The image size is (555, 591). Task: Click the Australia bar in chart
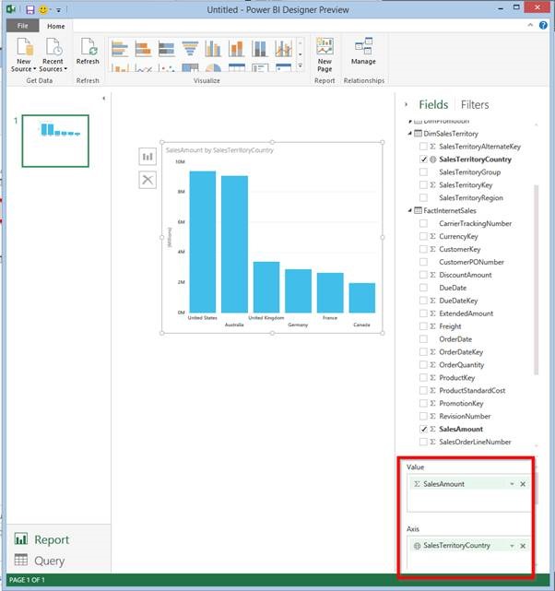pyautogui.click(x=234, y=244)
